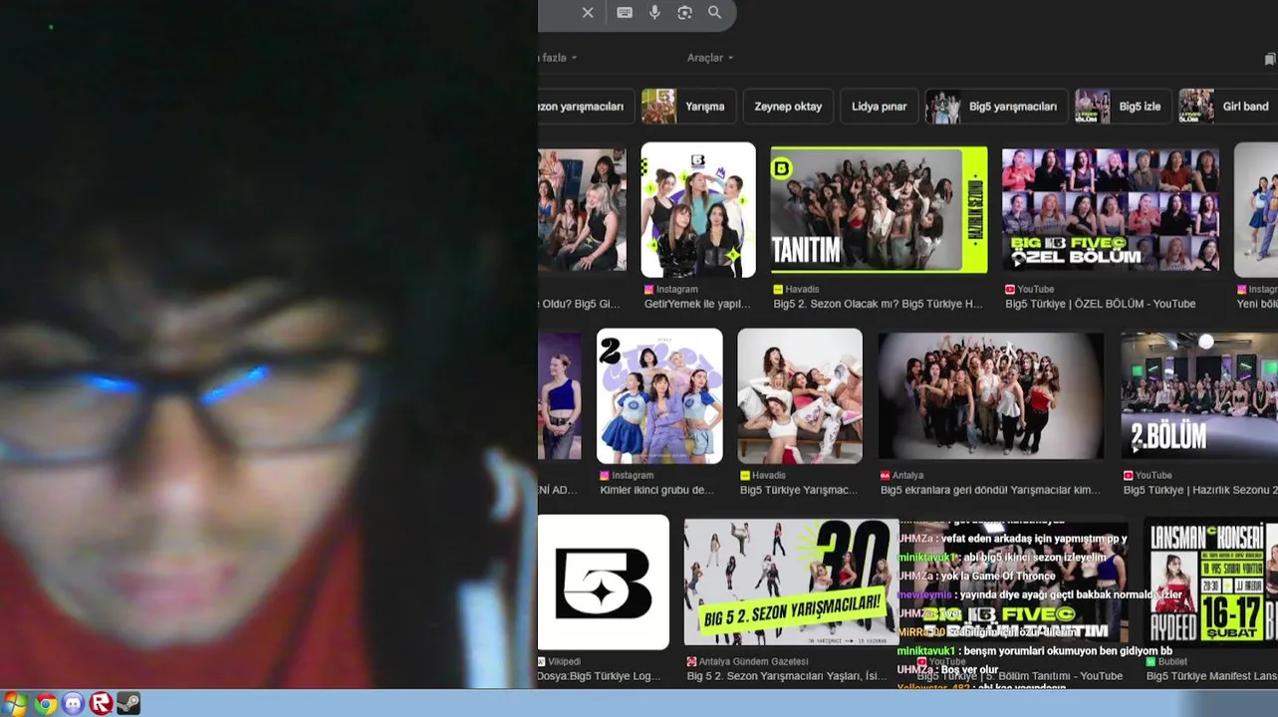
Task: Open the Windows Start button
Action: (x=15, y=704)
